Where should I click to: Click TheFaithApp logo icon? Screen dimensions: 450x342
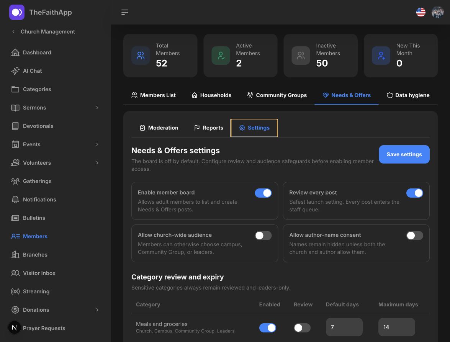16,12
